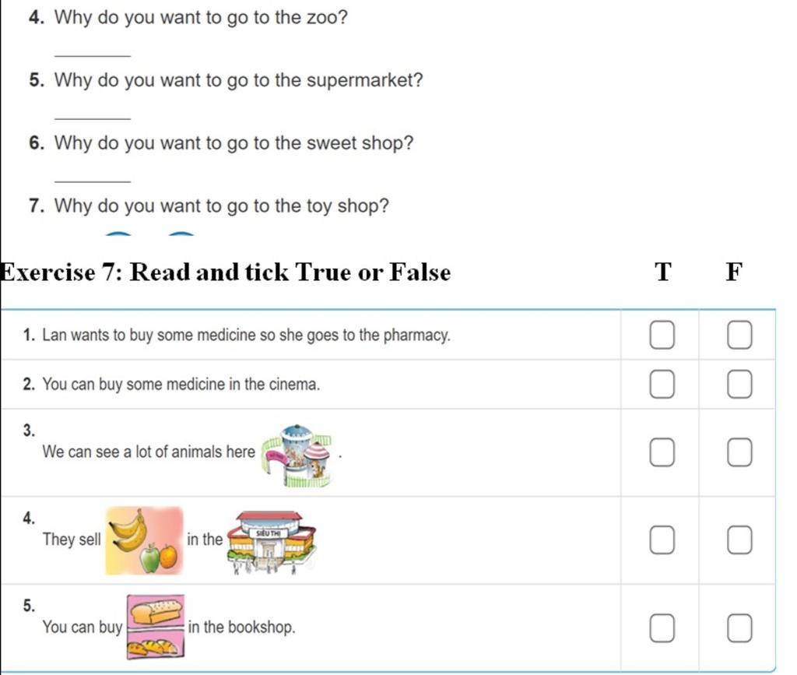Tick False for the pharmacy sentence

(739, 335)
